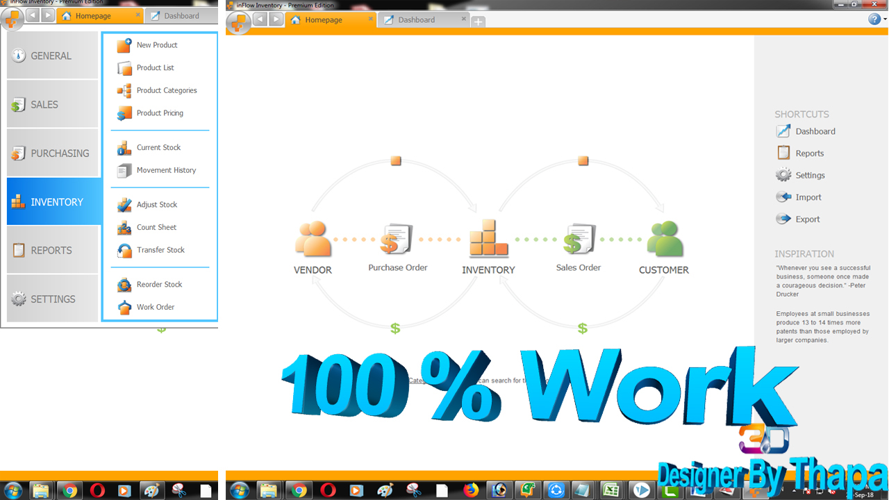The image size is (889, 500).
Task: Click the green dollar sign below Purchase Order loop
Action: 395,328
